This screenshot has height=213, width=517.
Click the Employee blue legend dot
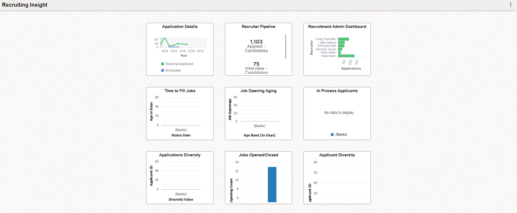(163, 70)
